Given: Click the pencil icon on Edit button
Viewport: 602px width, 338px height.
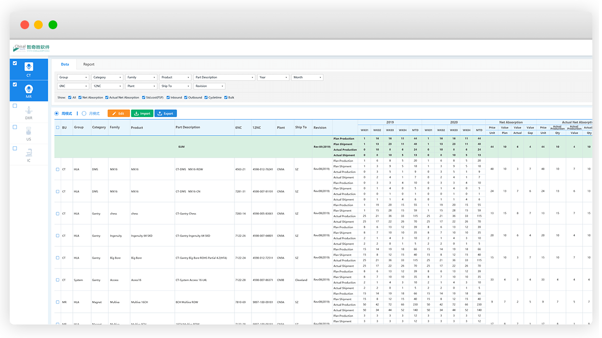Looking at the screenshot, I should point(114,114).
